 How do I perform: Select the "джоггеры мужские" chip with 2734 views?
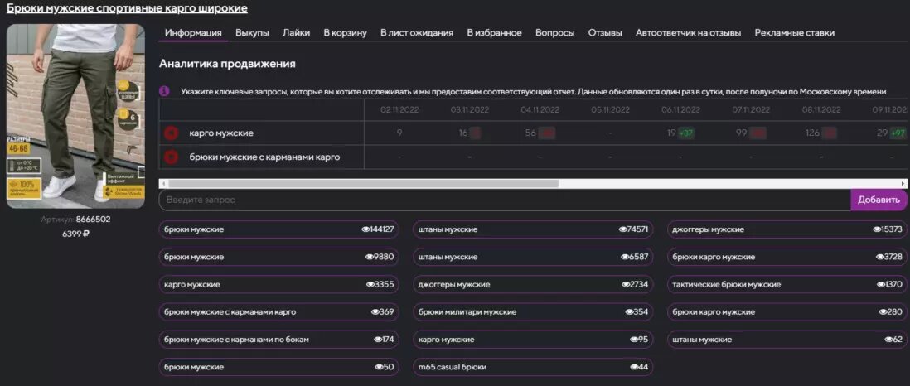tap(534, 284)
